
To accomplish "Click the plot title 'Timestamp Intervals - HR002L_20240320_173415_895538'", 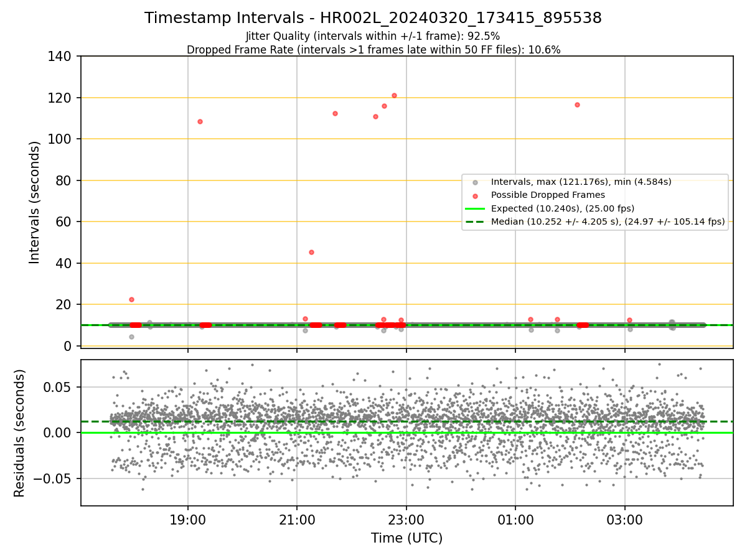I will point(373,19).
